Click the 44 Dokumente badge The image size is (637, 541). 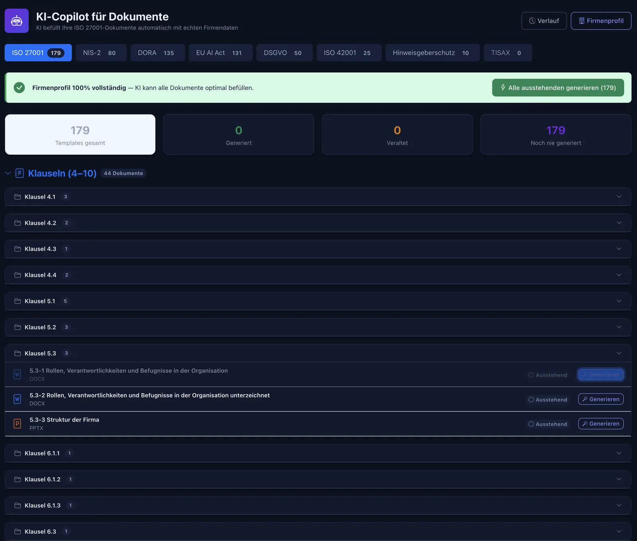click(x=123, y=173)
